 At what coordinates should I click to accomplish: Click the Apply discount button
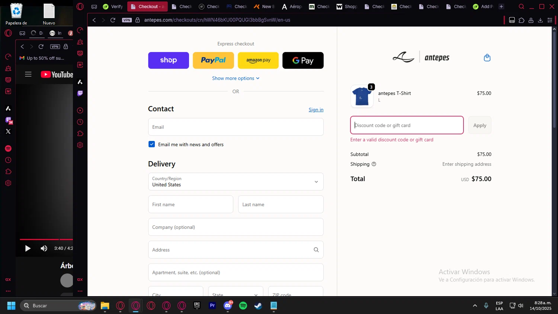coord(480,125)
